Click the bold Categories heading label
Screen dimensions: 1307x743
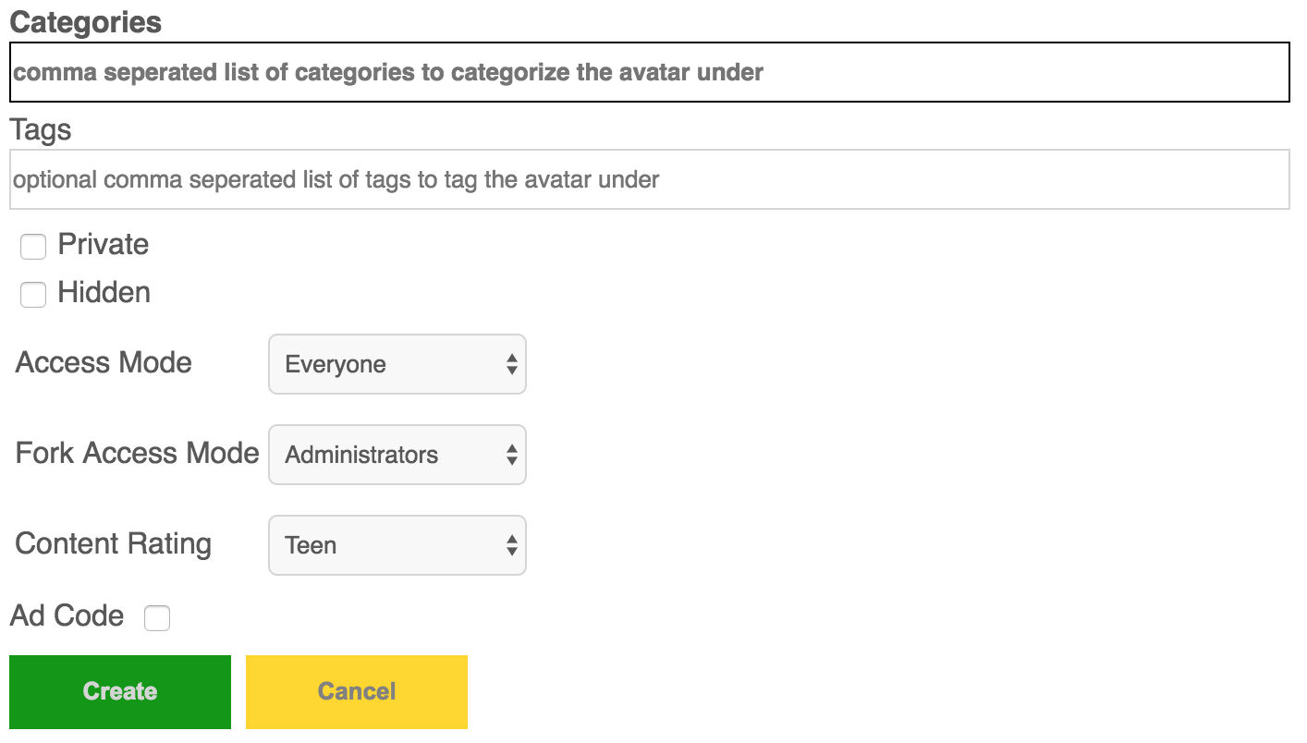coord(86,22)
